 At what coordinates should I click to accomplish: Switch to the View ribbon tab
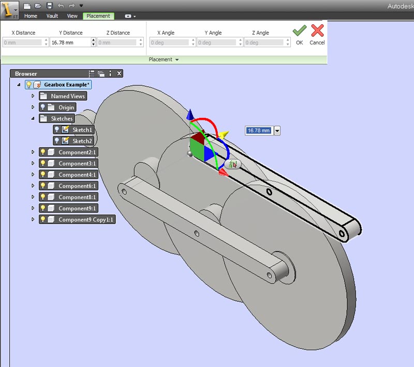(72, 16)
